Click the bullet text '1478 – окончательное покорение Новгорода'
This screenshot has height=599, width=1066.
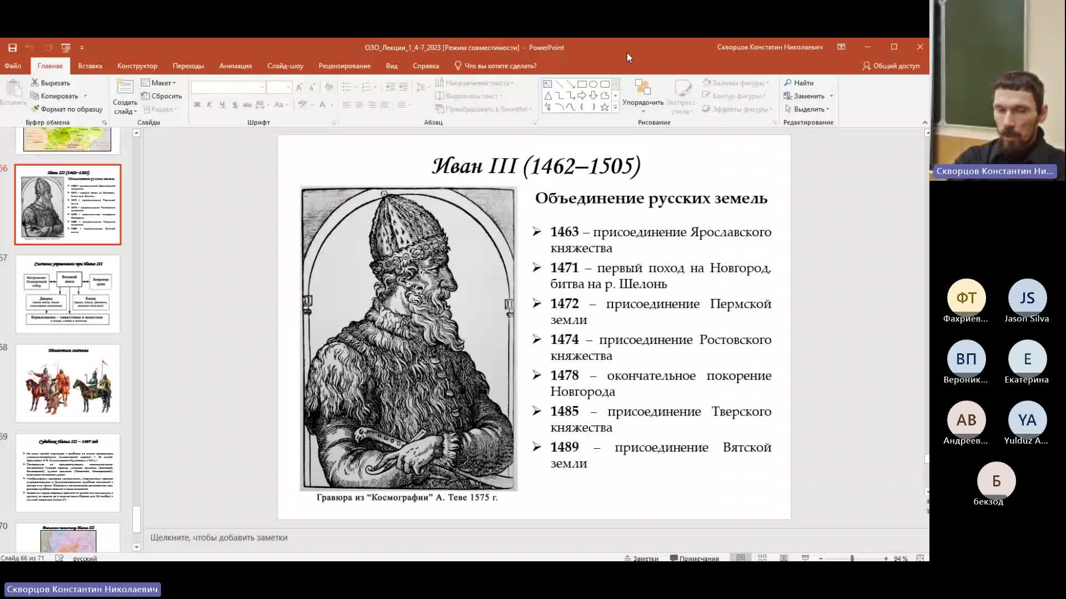[661, 383]
